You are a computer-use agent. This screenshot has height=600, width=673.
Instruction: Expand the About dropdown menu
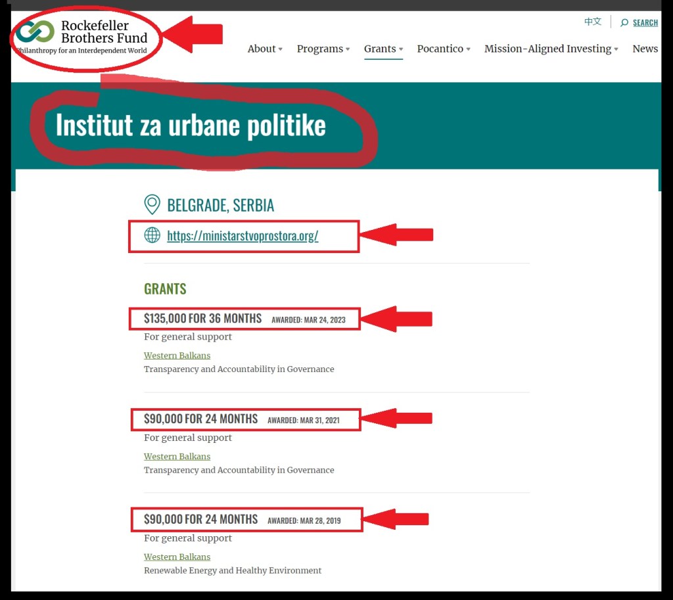click(x=265, y=49)
